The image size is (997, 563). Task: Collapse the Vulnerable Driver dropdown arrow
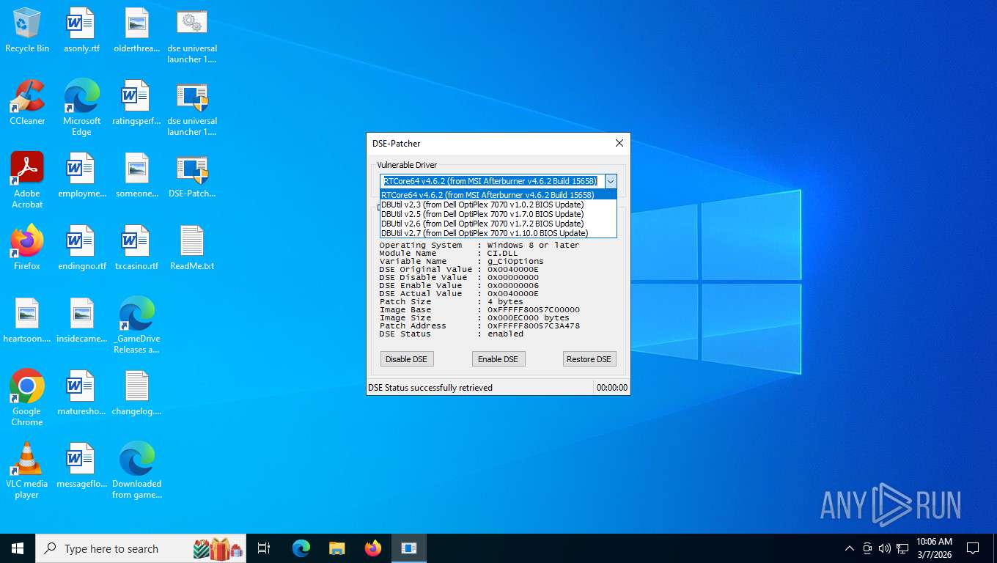click(x=610, y=181)
